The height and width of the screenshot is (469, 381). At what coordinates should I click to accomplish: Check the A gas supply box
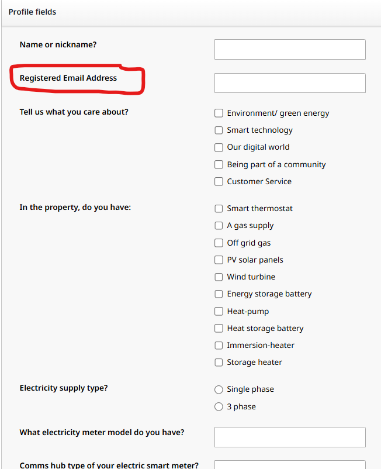(x=219, y=226)
